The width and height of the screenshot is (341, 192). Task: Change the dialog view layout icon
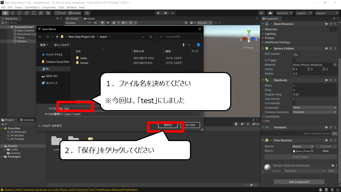click(x=185, y=45)
